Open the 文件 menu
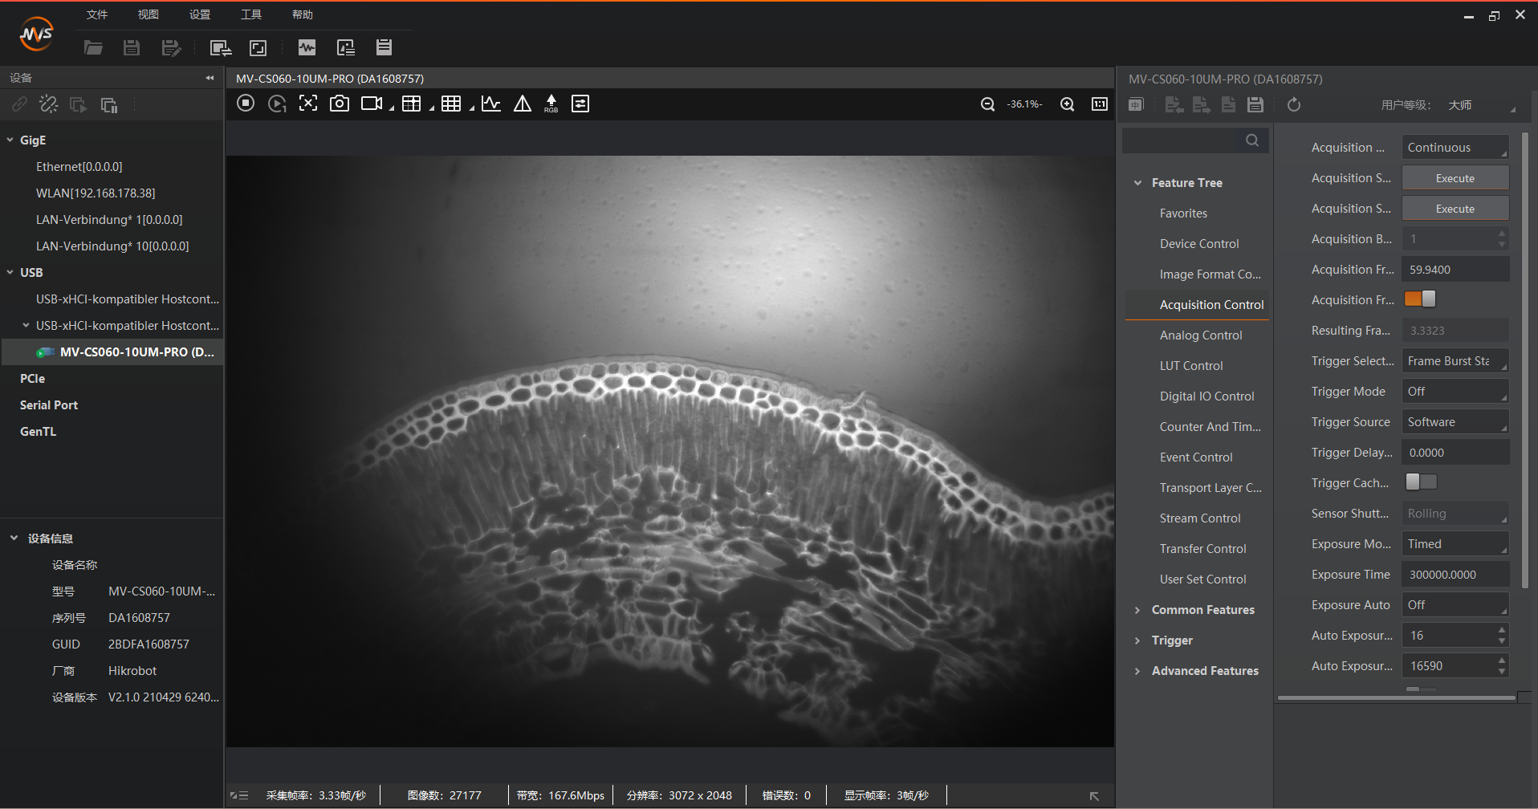Viewport: 1538px width, 809px height. [x=96, y=14]
